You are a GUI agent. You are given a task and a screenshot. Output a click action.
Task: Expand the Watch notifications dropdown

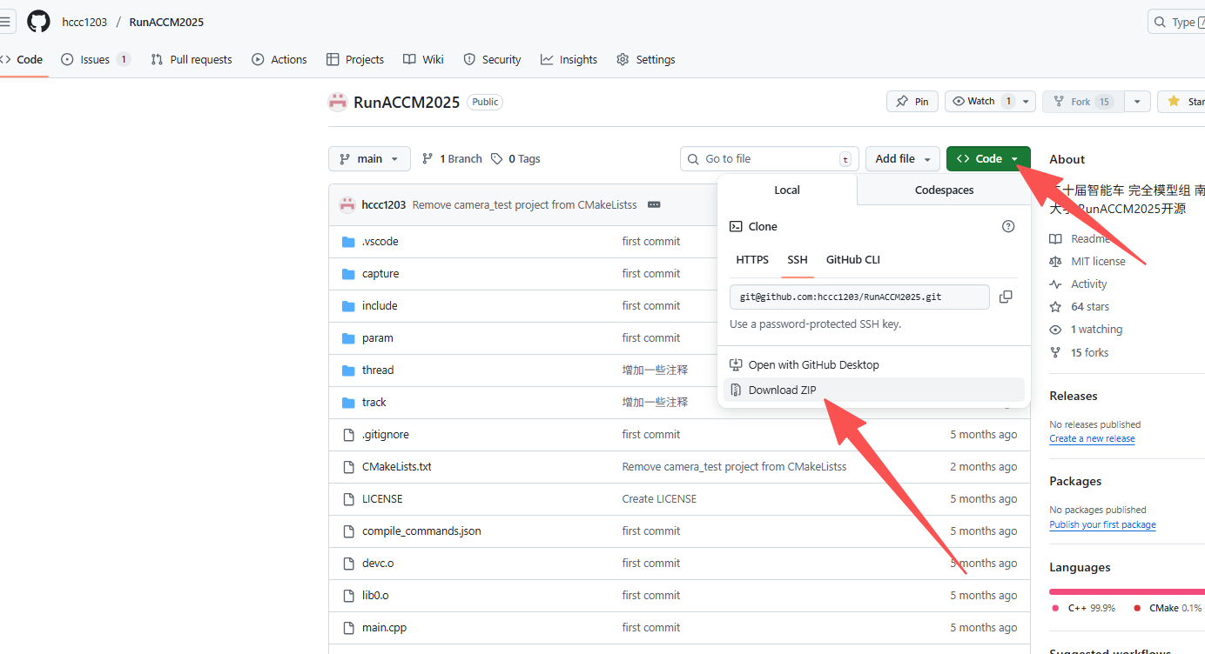(1027, 102)
